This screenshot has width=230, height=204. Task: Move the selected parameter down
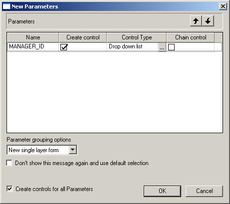(208, 21)
